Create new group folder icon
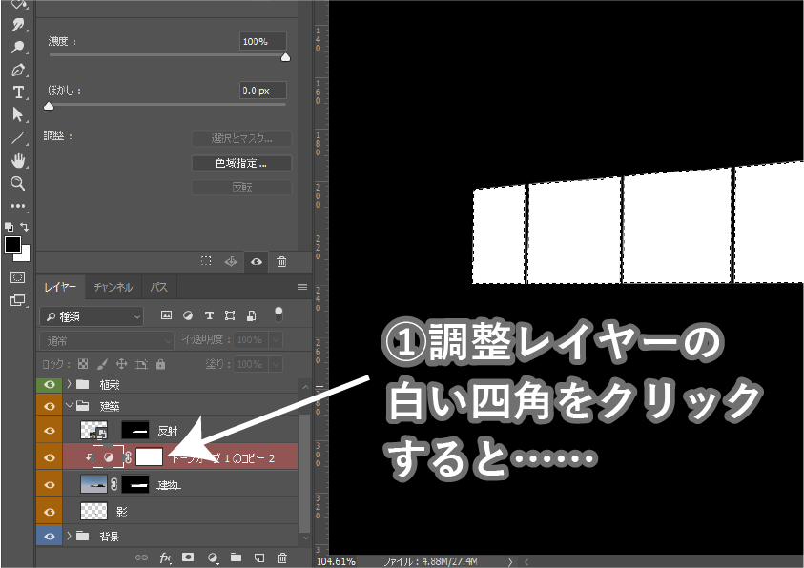This screenshot has height=568, width=804. click(236, 558)
